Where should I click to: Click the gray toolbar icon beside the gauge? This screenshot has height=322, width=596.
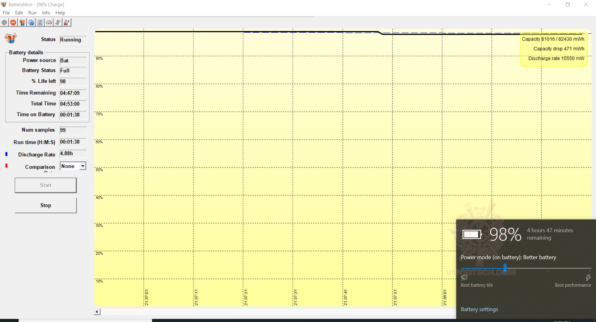click(58, 23)
